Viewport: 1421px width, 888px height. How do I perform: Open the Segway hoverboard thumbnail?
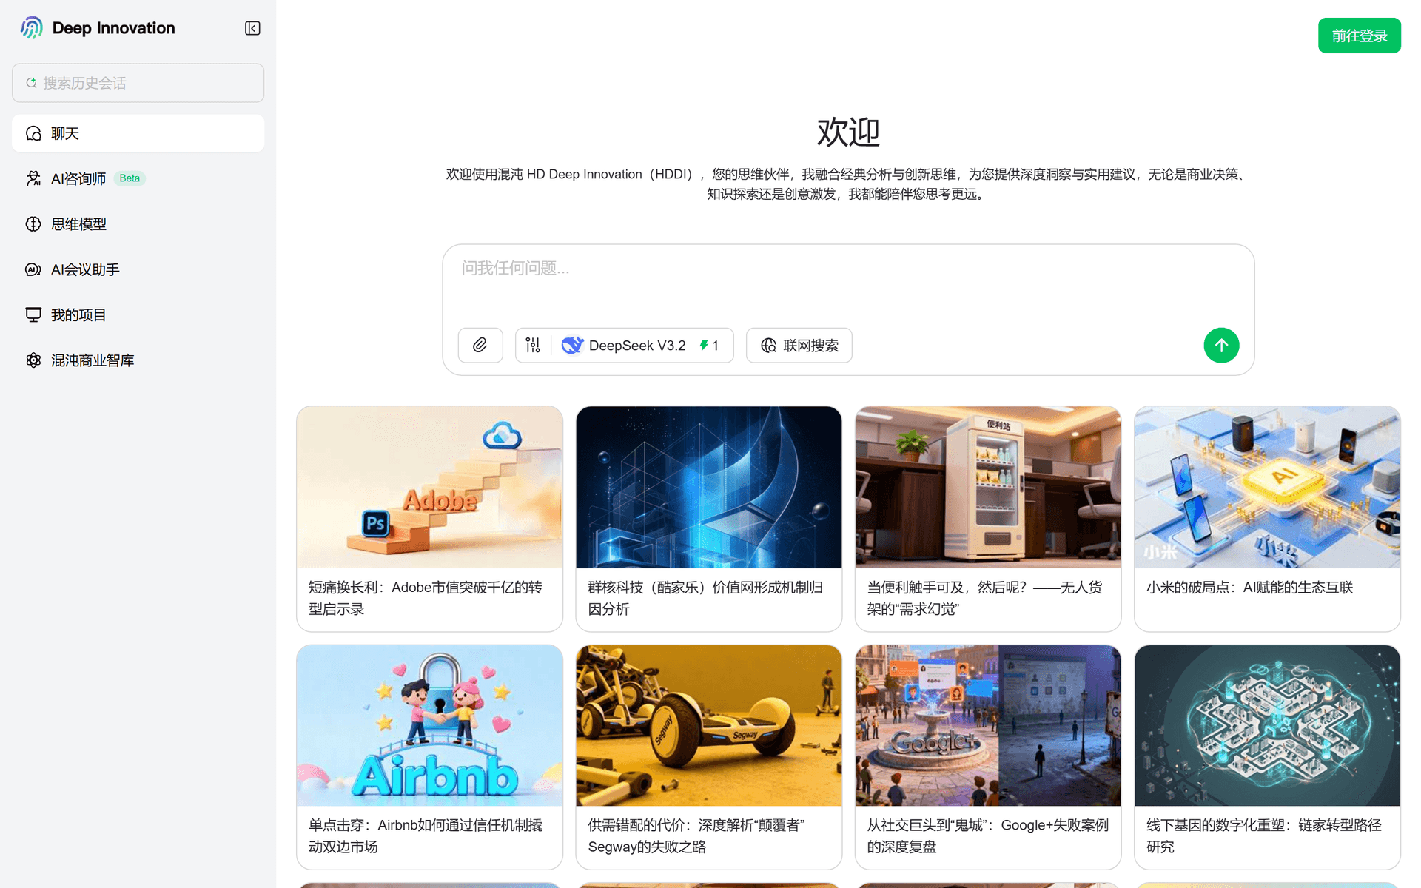tap(709, 725)
